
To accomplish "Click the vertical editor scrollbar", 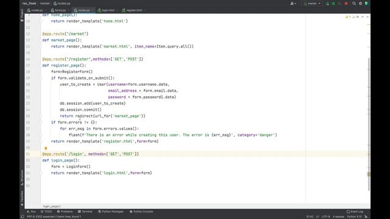I will (369, 124).
